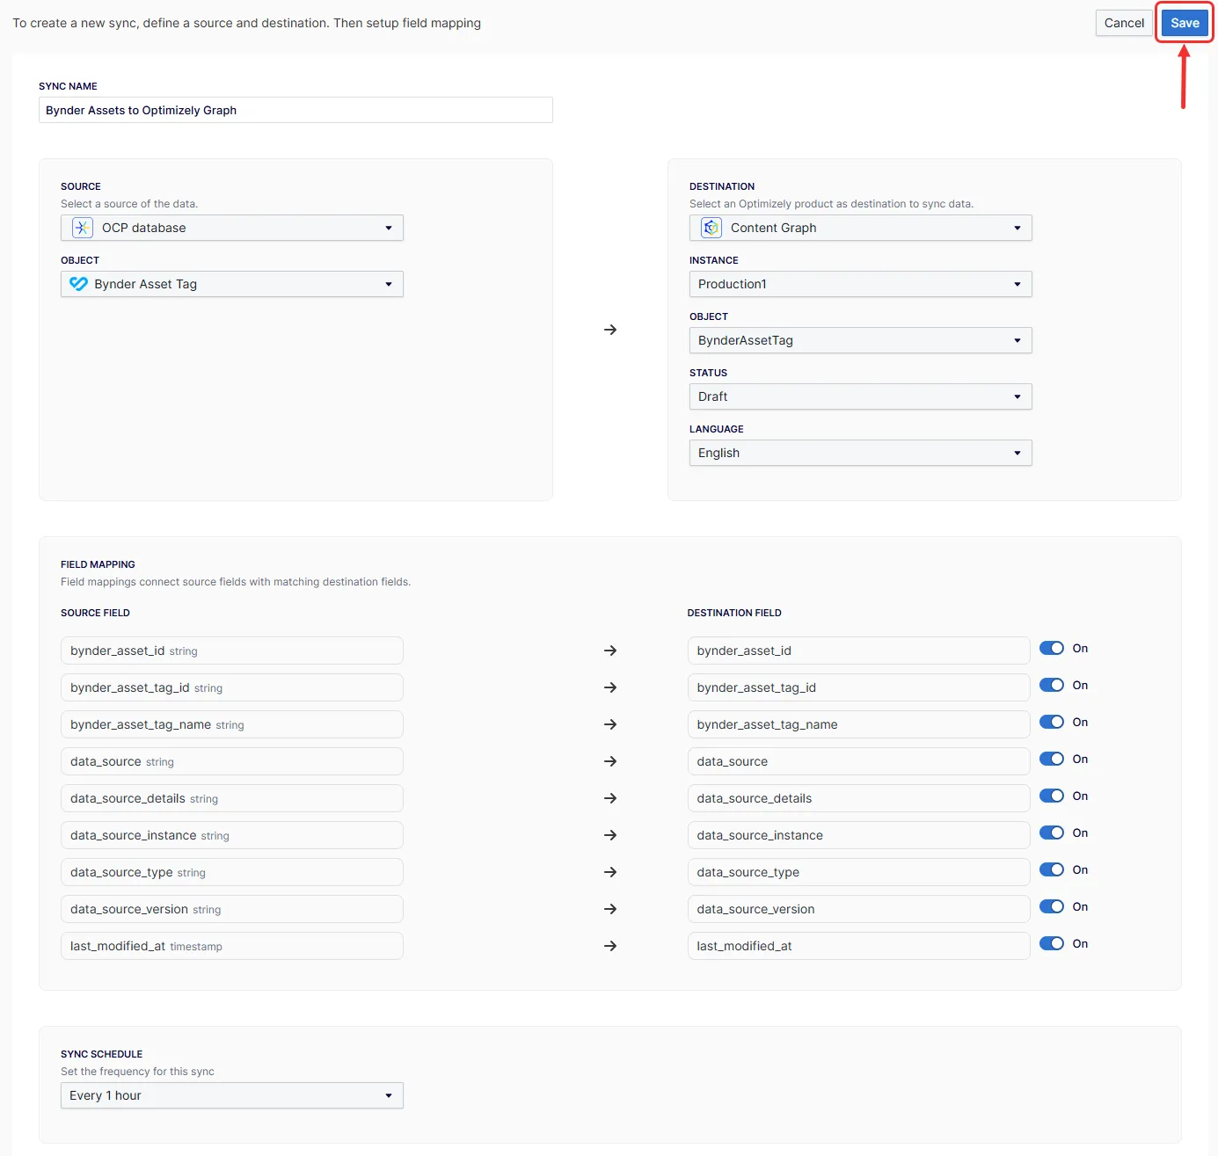The height and width of the screenshot is (1156, 1218).
Task: Click the FIELD MAPPING section heading
Action: [x=98, y=564]
